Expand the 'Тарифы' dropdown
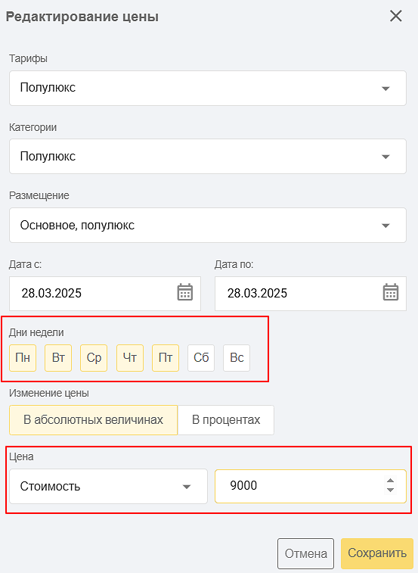This screenshot has width=418, height=573. (x=208, y=88)
